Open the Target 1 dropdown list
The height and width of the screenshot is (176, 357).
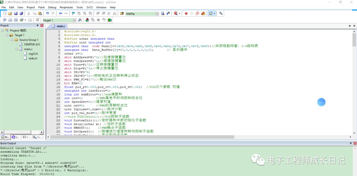click(74, 20)
